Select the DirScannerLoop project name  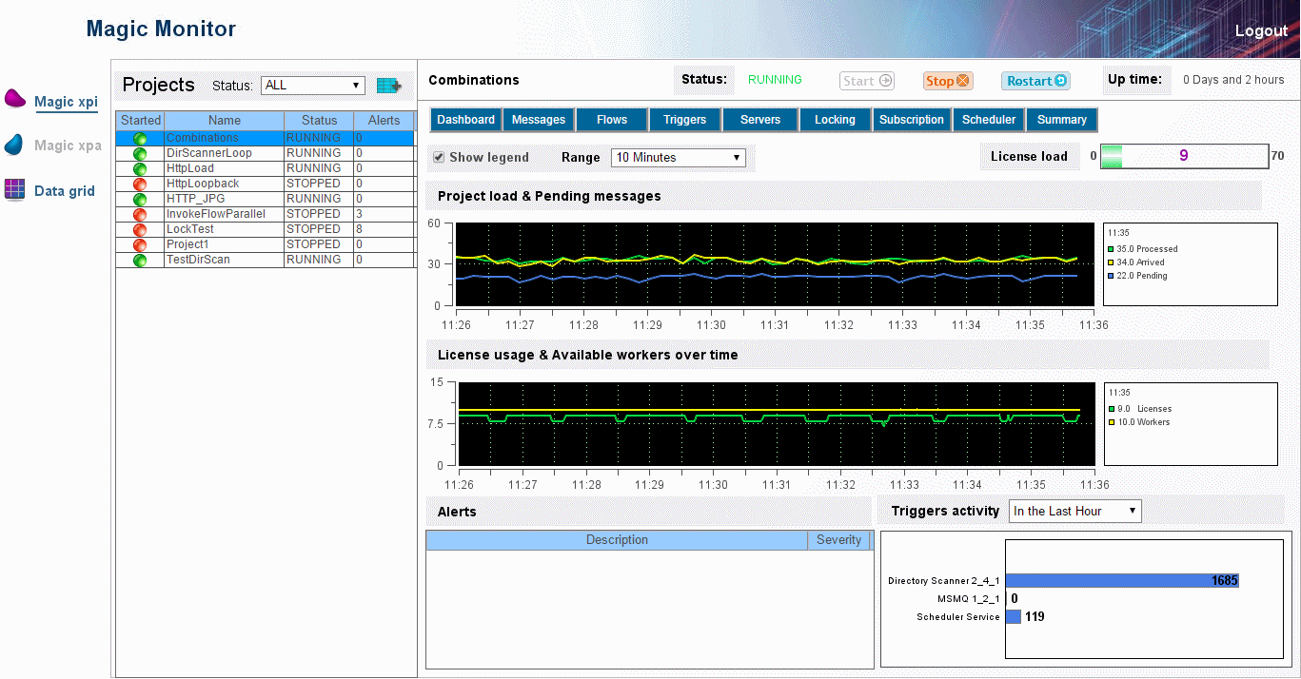pos(208,153)
